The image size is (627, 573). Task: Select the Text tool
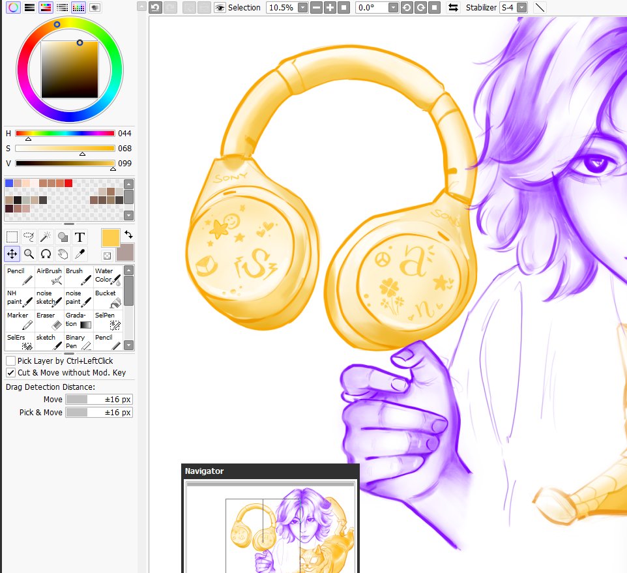80,237
